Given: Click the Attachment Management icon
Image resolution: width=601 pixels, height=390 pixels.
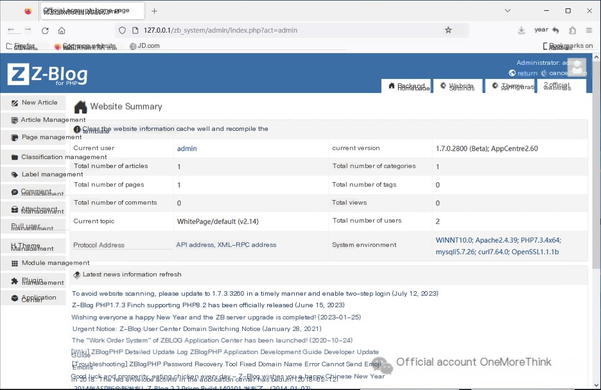Looking at the screenshot, I should click(x=15, y=209).
